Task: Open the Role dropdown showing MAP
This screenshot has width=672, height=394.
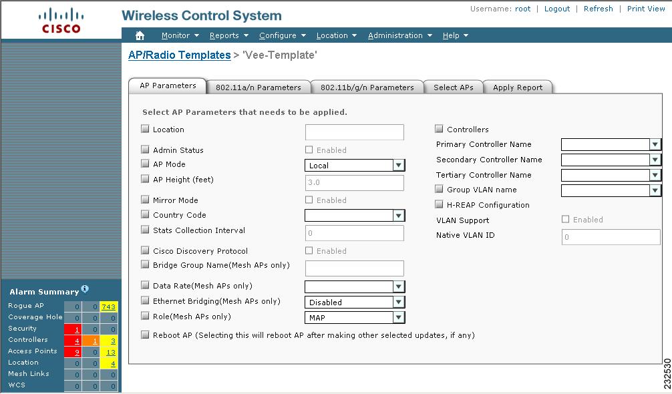Action: click(355, 317)
